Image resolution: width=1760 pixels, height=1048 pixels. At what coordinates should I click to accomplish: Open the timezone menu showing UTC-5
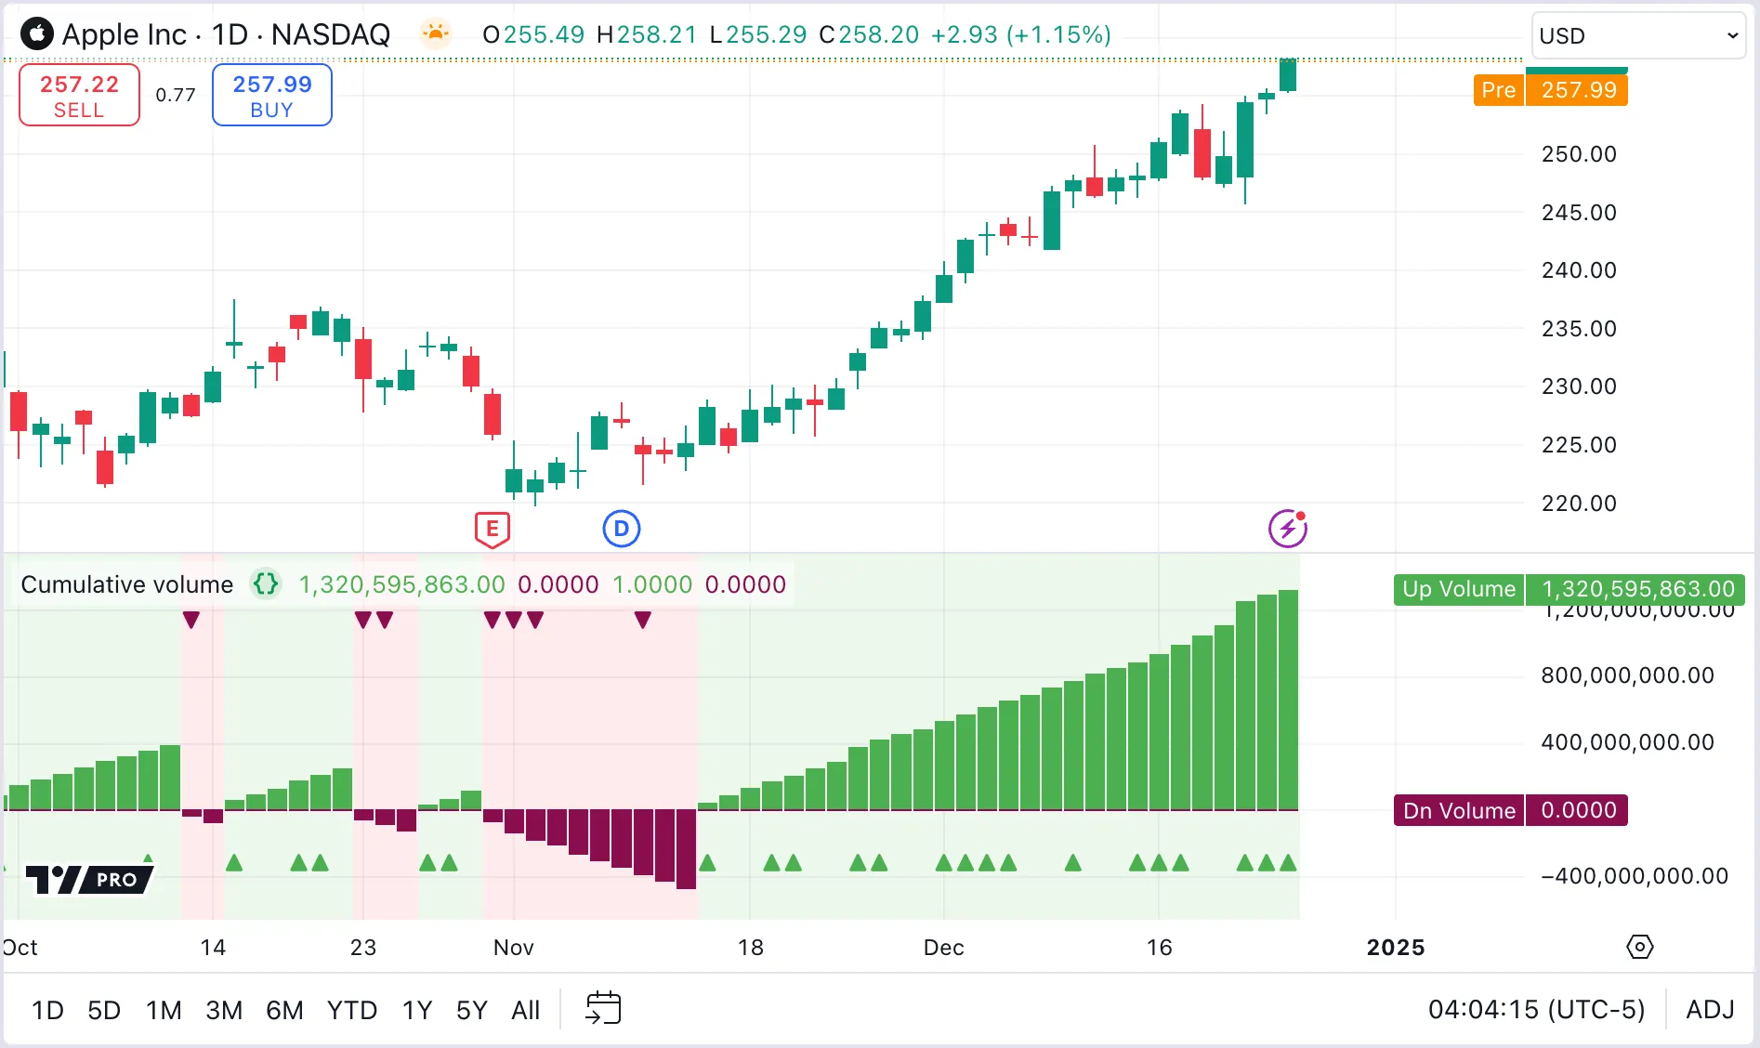click(1536, 1009)
